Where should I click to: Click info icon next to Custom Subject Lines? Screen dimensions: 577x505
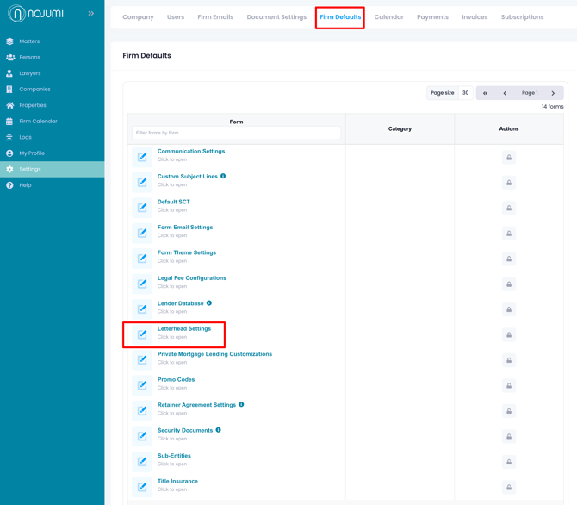(223, 176)
